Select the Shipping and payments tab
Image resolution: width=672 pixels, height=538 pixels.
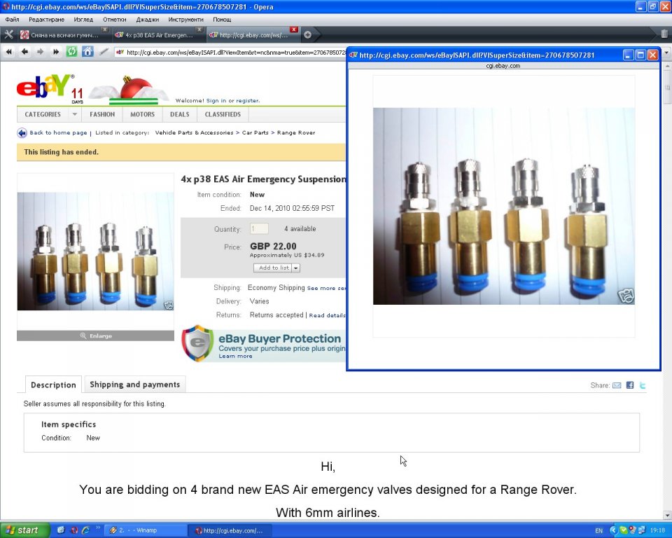pos(135,385)
